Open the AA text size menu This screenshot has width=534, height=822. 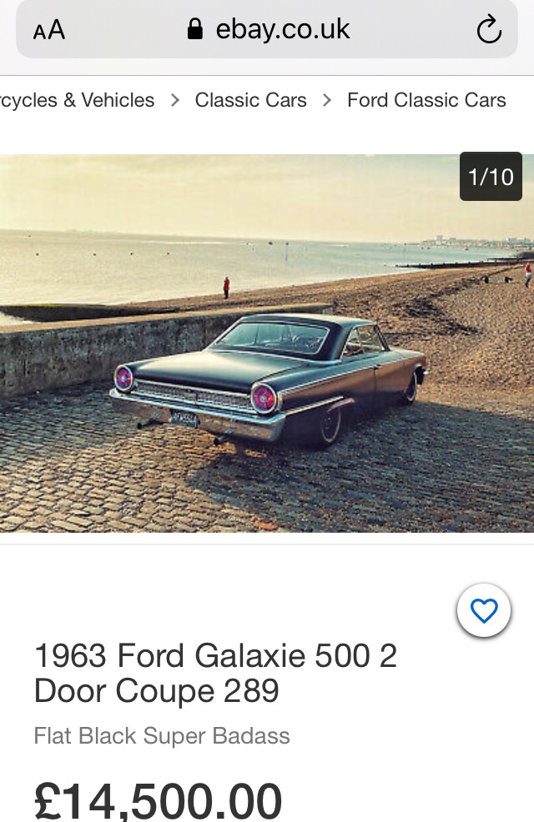[48, 30]
